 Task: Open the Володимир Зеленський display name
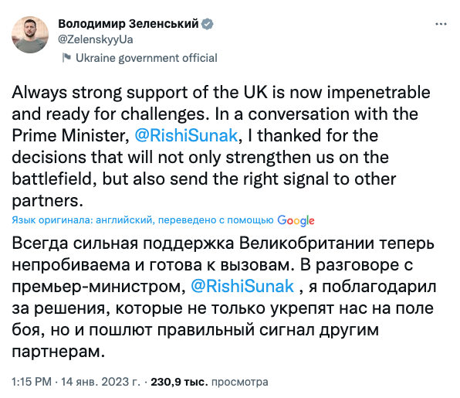coord(128,24)
